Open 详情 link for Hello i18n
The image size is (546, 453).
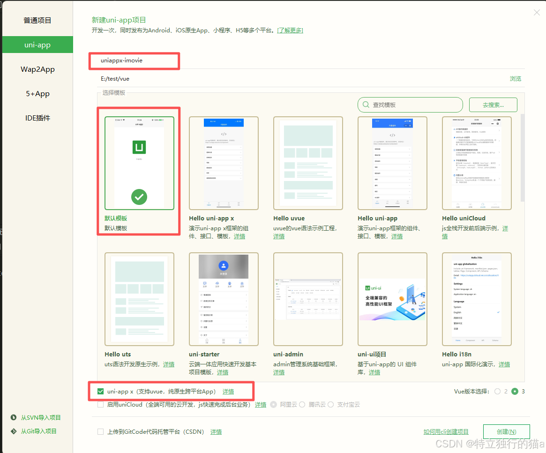tap(504, 364)
